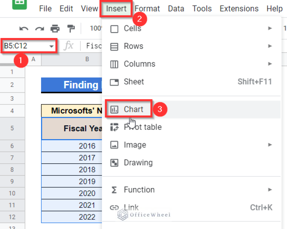Viewport: 287px width, 229px height.
Task: Expand the Cells submenu arrow
Action: [270, 28]
